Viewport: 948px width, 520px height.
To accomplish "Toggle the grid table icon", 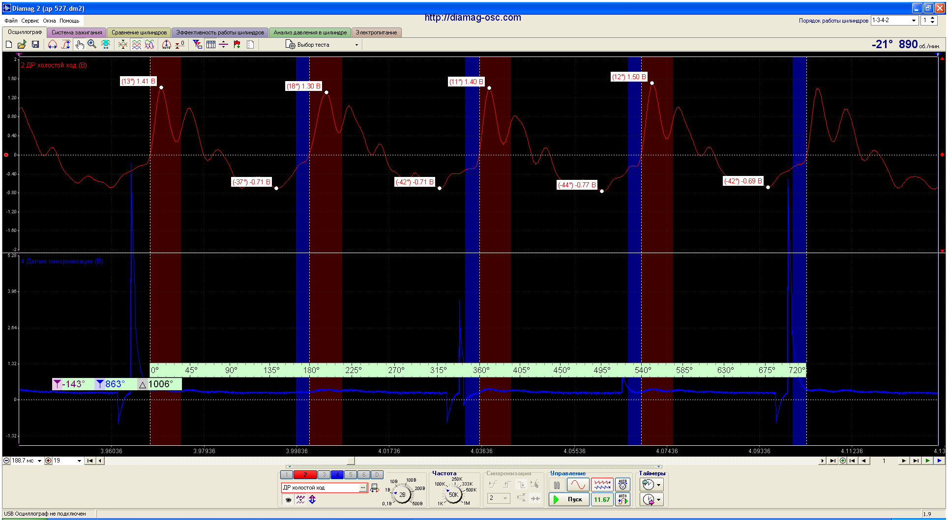I will (x=211, y=45).
